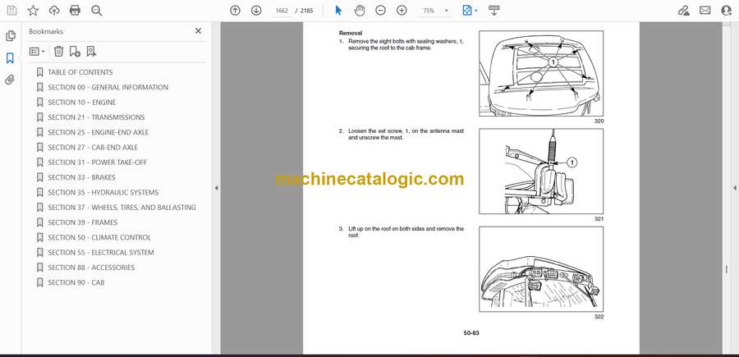This screenshot has width=739, height=357.
Task: Print the document
Action: pyautogui.click(x=75, y=11)
